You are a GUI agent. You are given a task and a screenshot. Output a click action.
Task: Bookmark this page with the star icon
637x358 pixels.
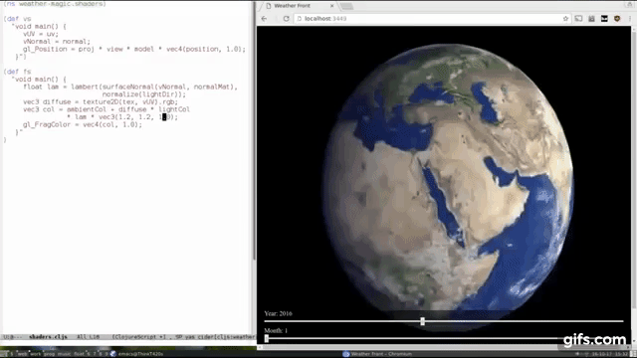(x=565, y=19)
